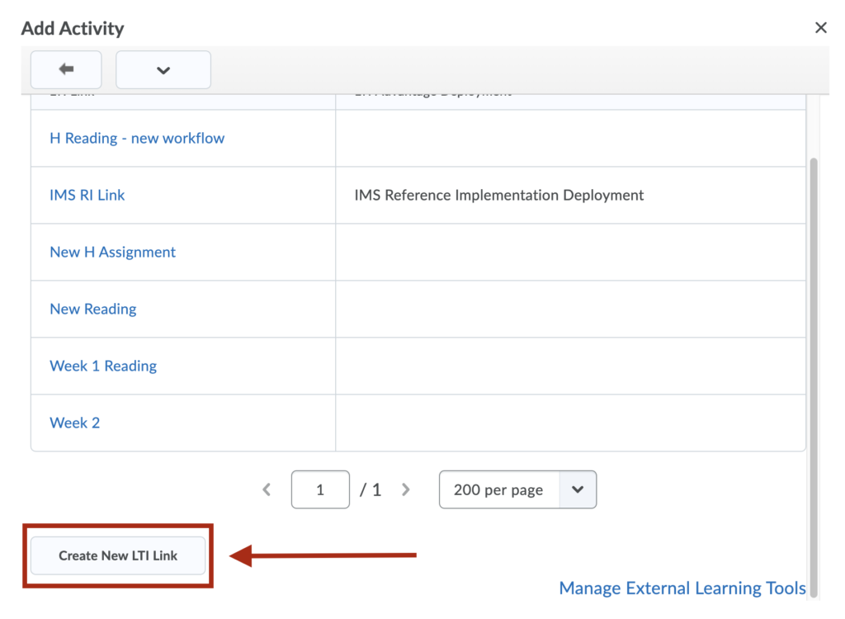Click the Create New LTI Link button
This screenshot has width=845, height=619.
click(x=118, y=555)
